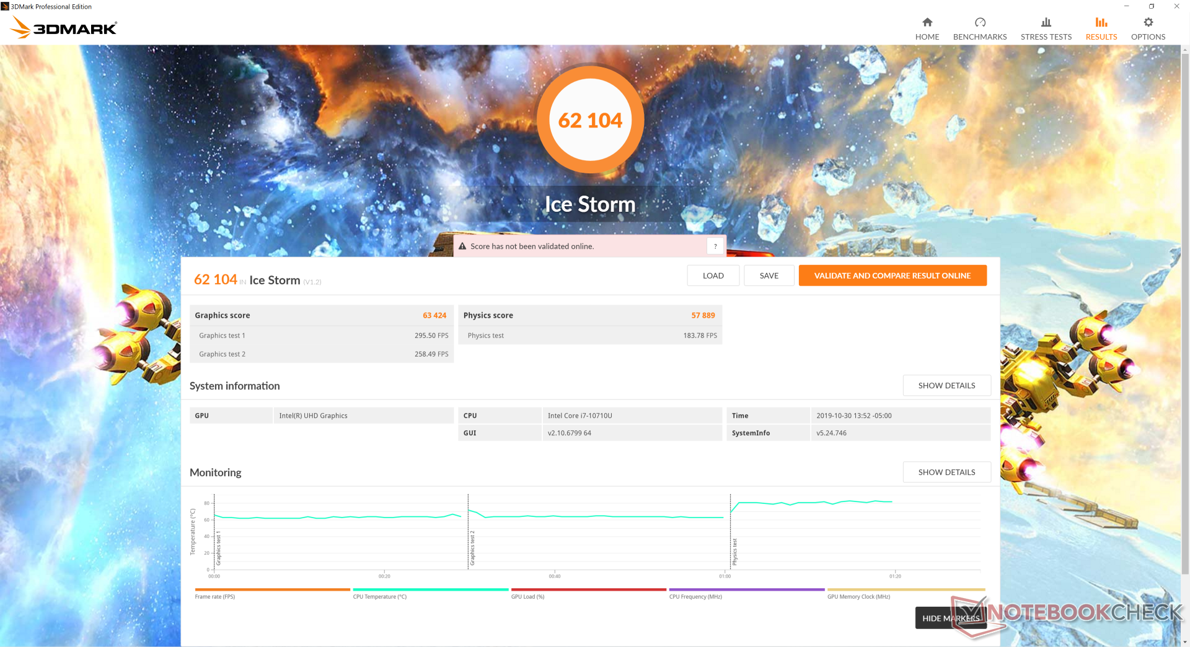Click the GUI version 'v2.10.6799 64'
This screenshot has width=1190, height=647.
[570, 433]
